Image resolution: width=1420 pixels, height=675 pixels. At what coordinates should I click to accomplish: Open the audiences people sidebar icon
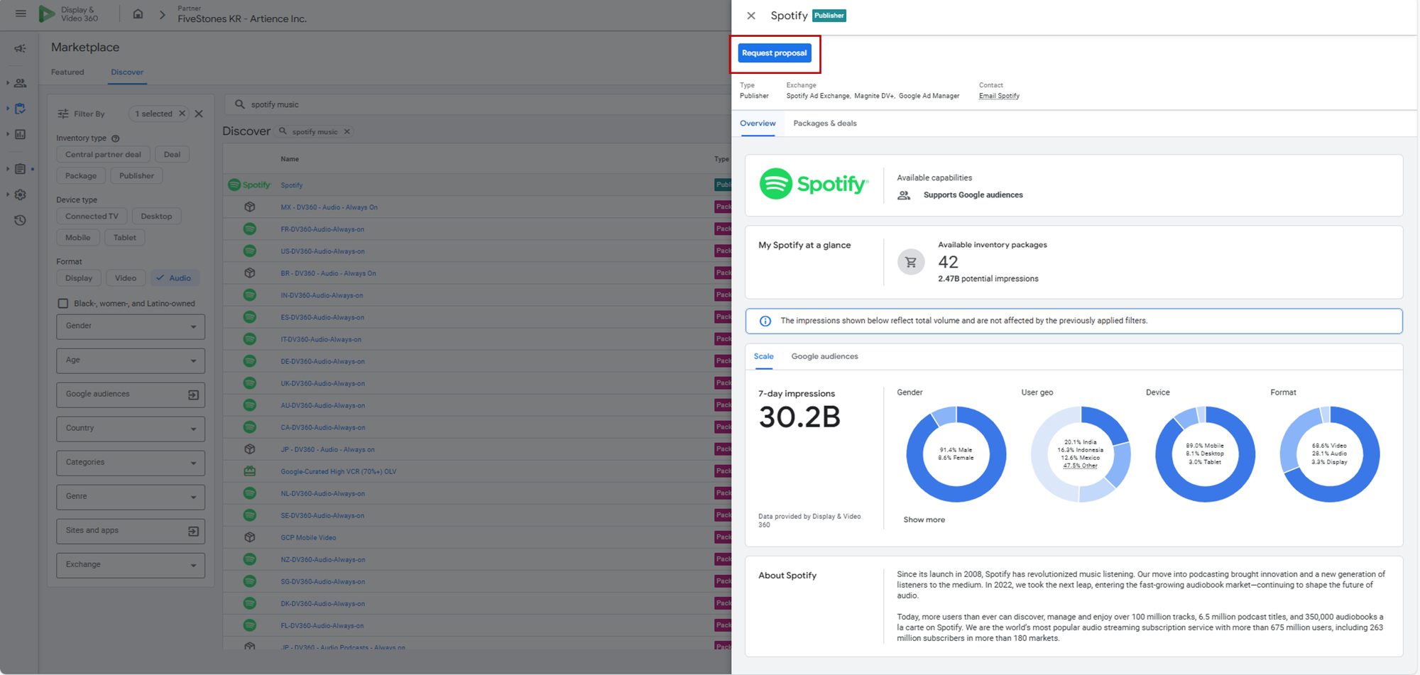(x=21, y=83)
